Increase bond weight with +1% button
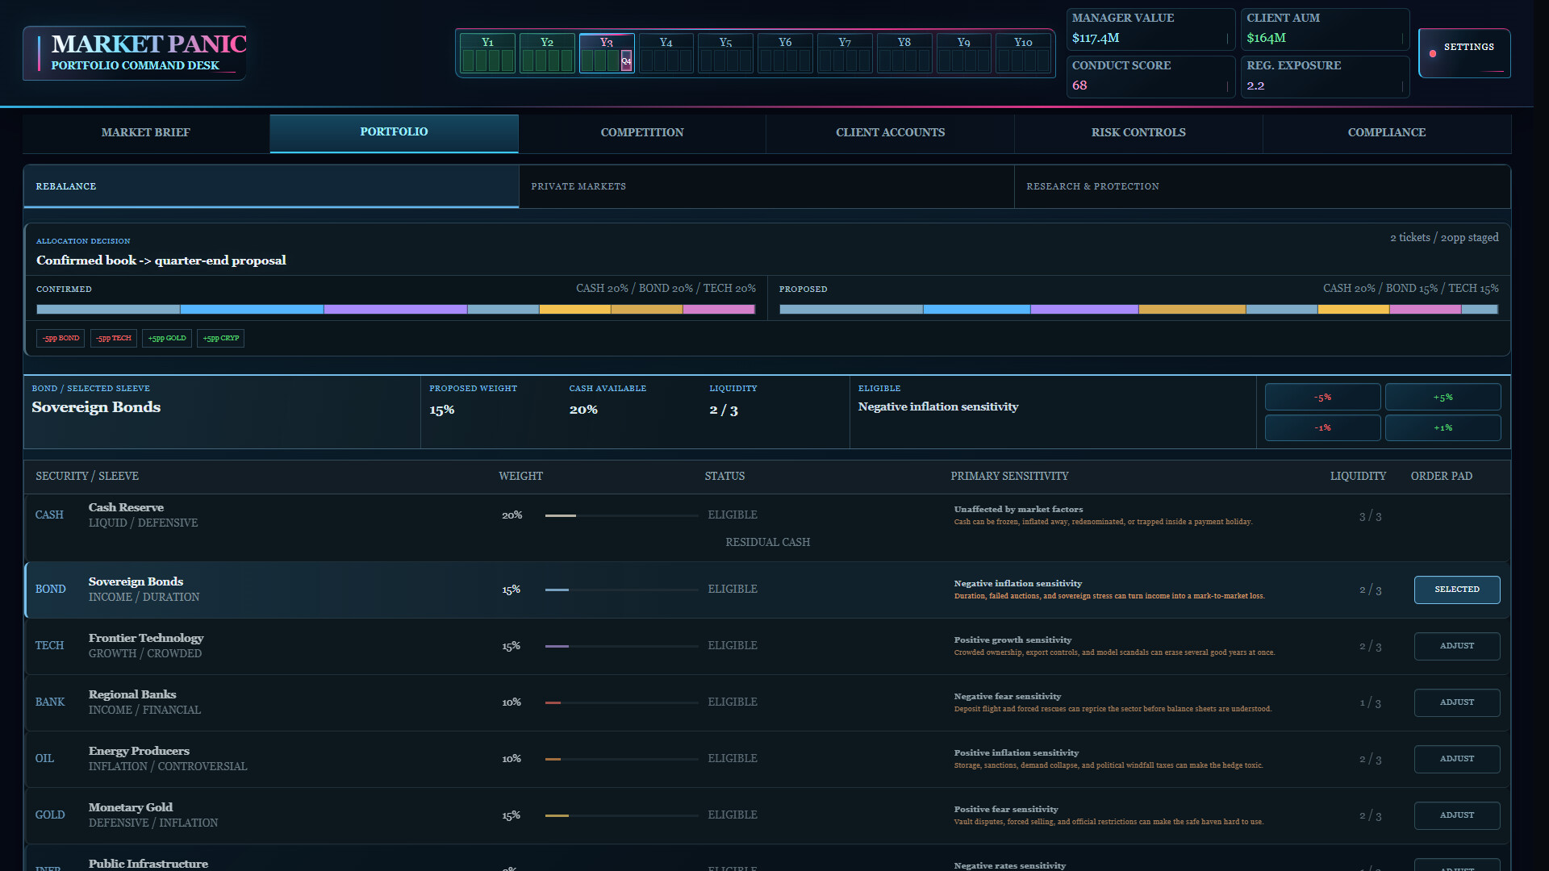1549x871 pixels. click(1443, 427)
